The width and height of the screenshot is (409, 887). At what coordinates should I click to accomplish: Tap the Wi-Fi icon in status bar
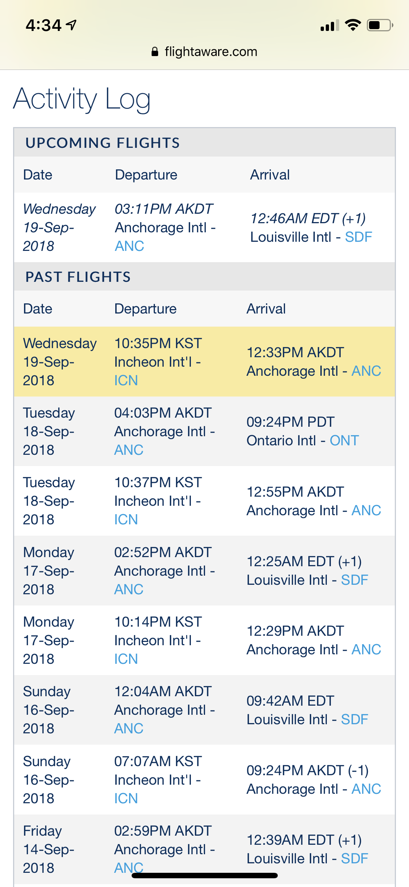click(353, 25)
